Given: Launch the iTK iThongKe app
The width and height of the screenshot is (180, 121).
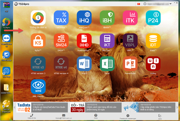Looking at the screenshot, I should point(130,18).
